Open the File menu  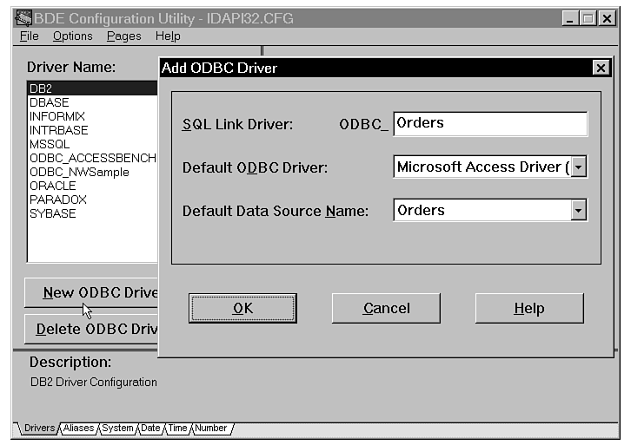pyautogui.click(x=30, y=36)
